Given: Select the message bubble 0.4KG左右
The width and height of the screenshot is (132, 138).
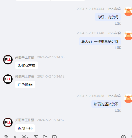Looking at the screenshot, I should 26,65.
